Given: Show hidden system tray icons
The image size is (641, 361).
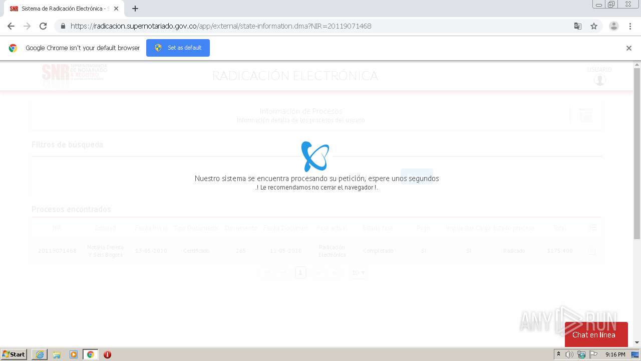Looking at the screenshot, I should [558, 354].
